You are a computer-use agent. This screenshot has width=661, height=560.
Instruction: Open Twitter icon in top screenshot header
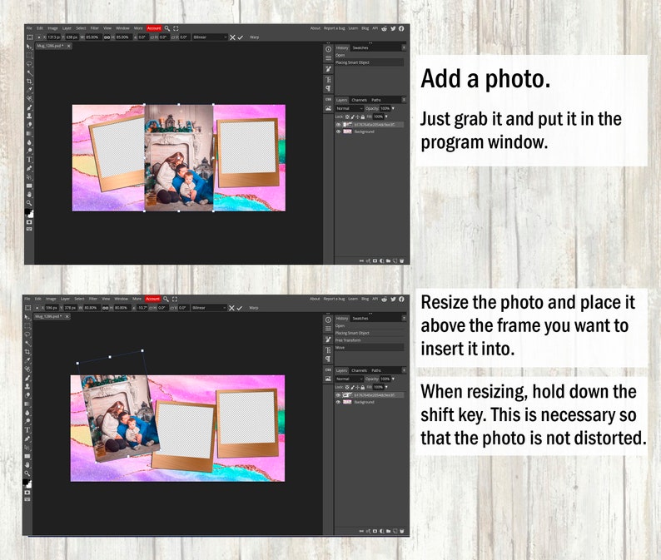(393, 28)
